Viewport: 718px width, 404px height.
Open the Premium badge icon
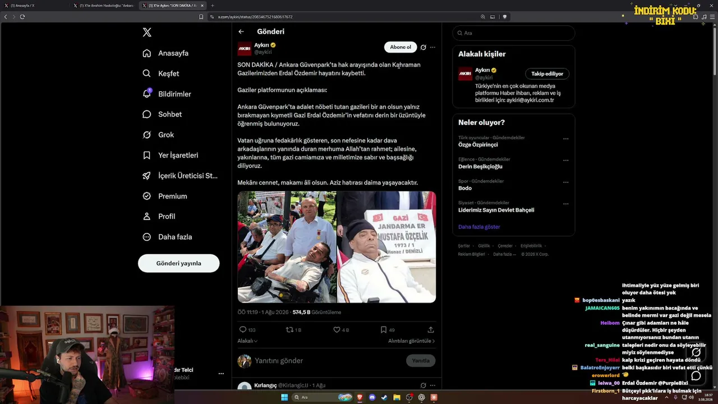tap(147, 196)
